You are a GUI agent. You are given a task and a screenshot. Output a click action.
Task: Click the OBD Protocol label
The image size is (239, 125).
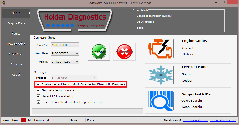(145, 22)
